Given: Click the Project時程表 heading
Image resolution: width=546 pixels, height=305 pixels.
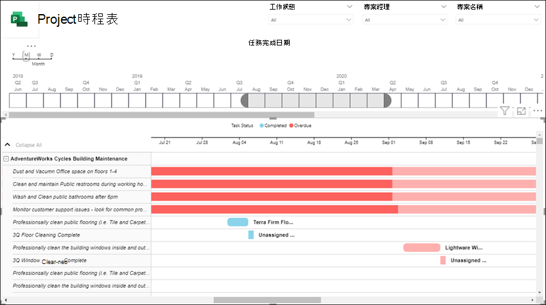Looking at the screenshot, I should point(78,19).
